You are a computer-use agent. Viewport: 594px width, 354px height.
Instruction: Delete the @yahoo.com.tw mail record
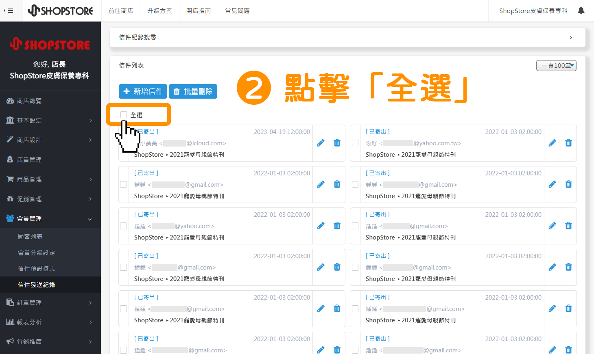tap(568, 143)
